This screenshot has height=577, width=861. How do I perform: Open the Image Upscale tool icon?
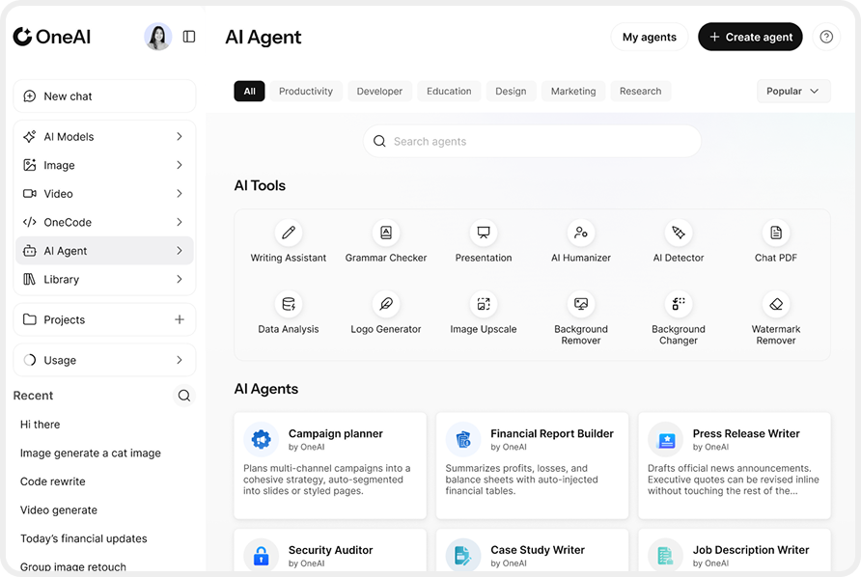click(484, 304)
